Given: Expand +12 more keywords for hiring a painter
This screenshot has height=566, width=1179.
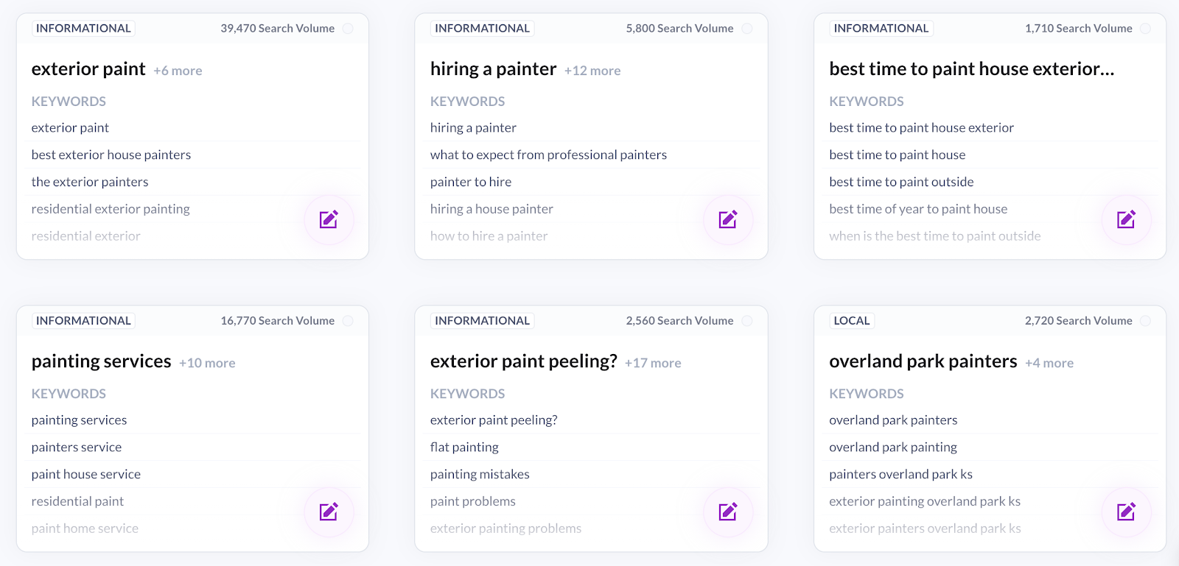Looking at the screenshot, I should (x=592, y=71).
